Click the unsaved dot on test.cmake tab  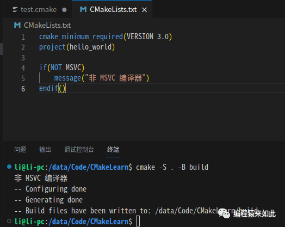pyautogui.click(x=64, y=10)
